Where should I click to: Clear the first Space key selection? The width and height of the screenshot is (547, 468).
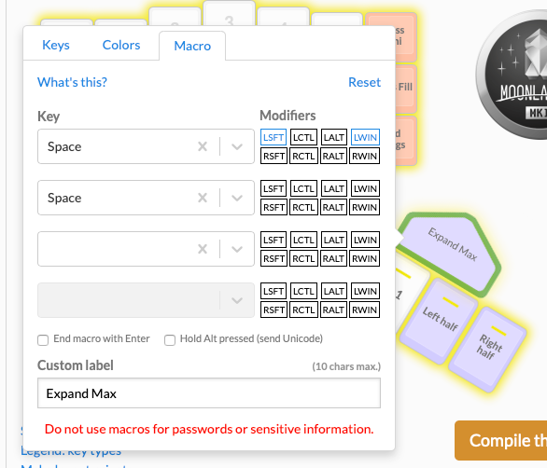(203, 146)
